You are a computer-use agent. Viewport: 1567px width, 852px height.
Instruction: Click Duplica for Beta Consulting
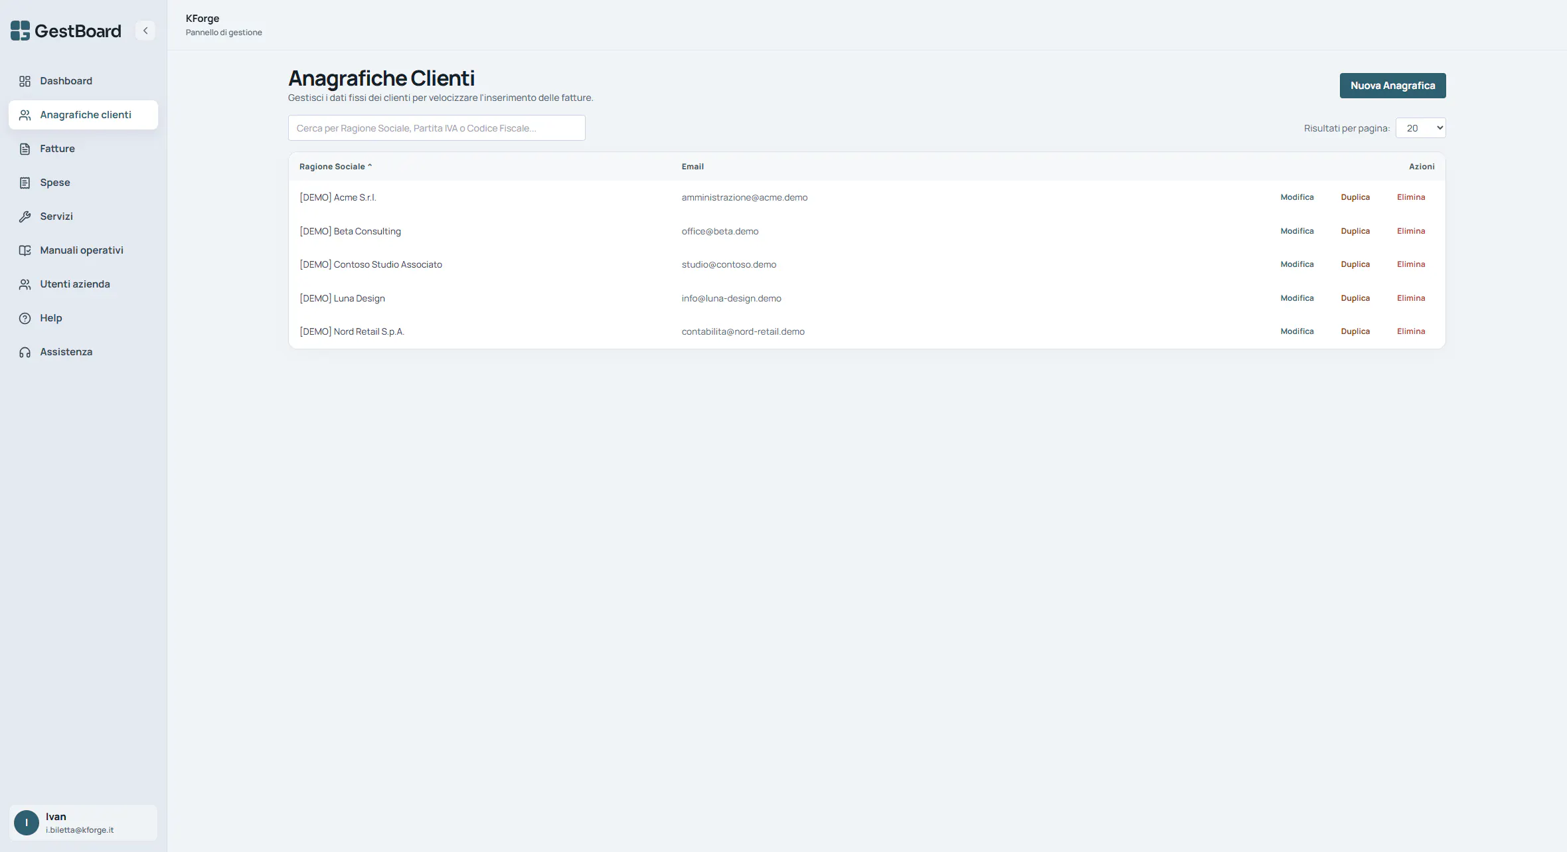(1355, 231)
